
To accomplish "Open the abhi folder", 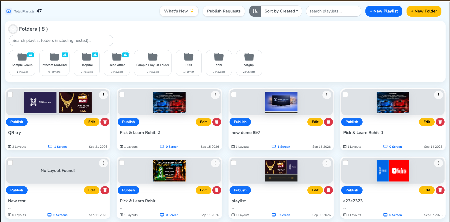I will 219,63.
